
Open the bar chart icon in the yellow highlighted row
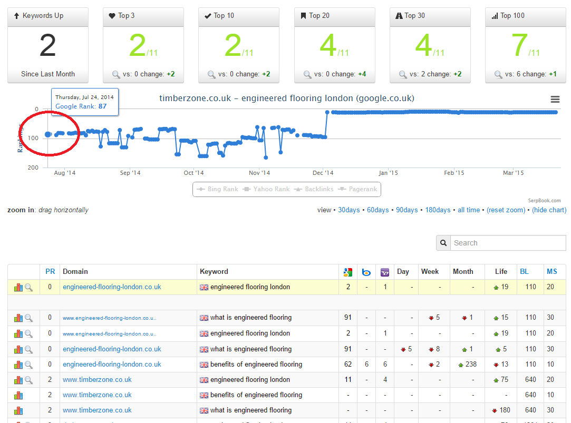click(x=18, y=287)
